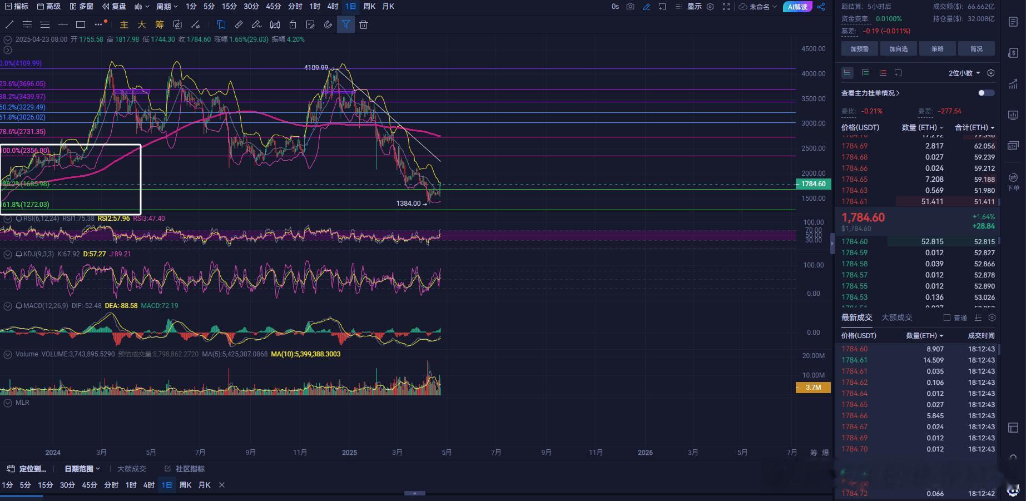The height and width of the screenshot is (501, 1026).
Task: Delete drawings with the trash icon
Action: (x=364, y=24)
